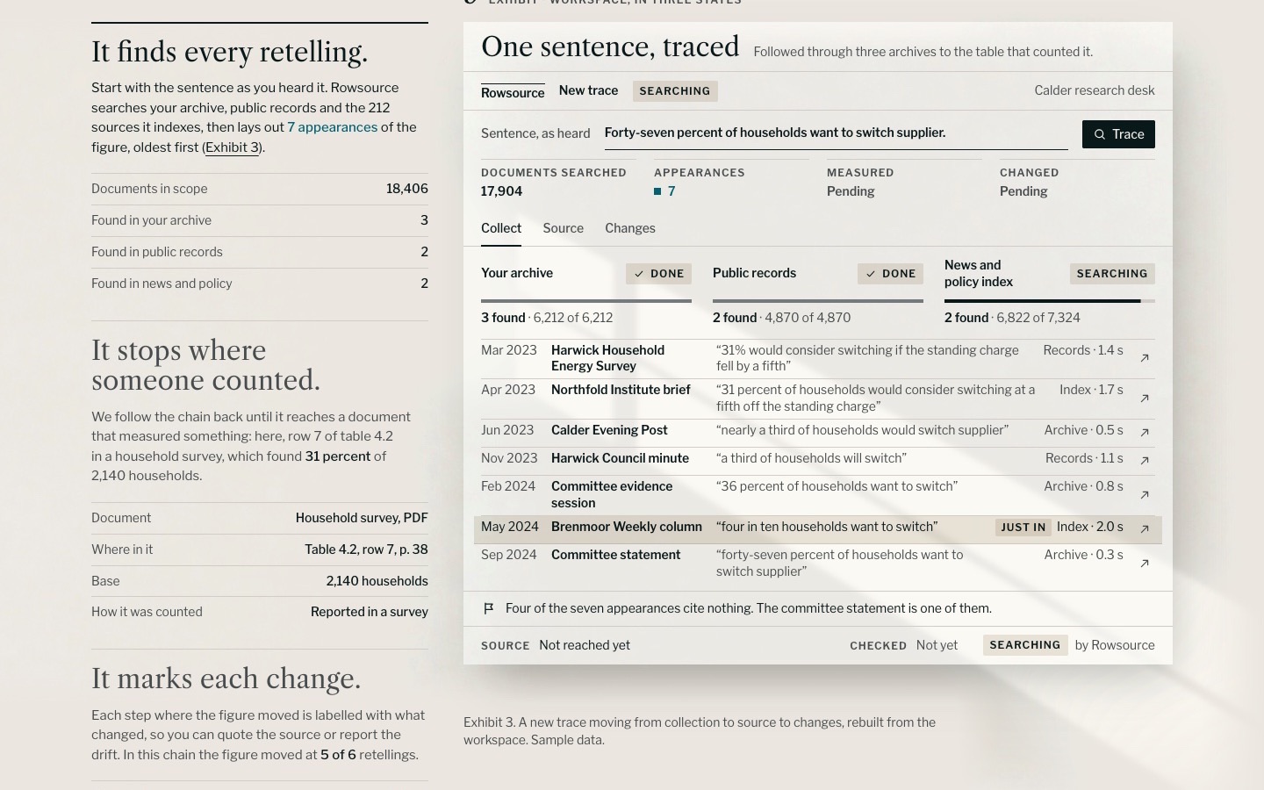Click the "36 percent of households want to switch" quote
This screenshot has width=1264, height=790.
[837, 486]
